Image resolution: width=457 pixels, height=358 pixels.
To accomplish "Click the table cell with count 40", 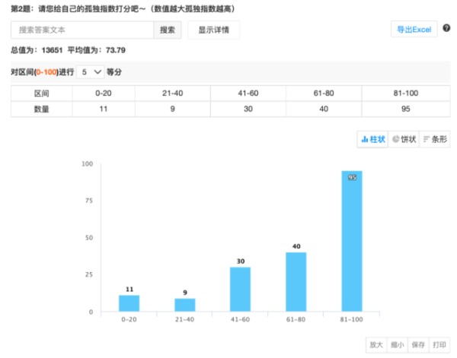I will 324,109.
